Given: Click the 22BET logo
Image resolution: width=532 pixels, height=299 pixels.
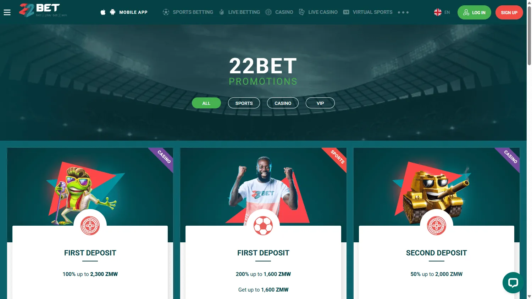Looking at the screenshot, I should click(43, 10).
